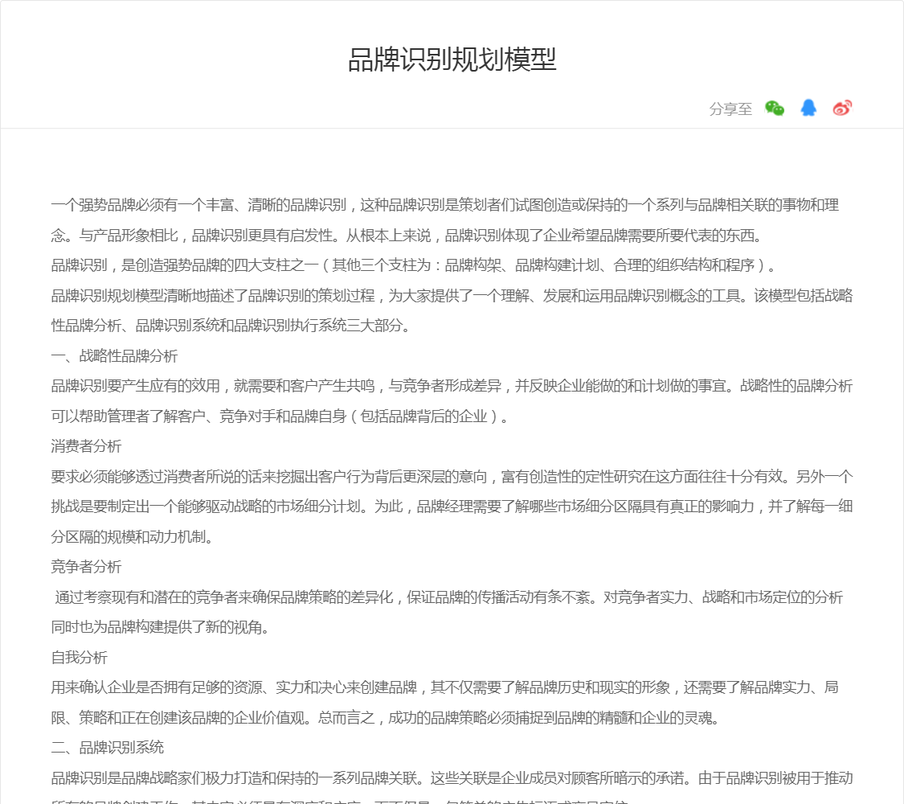Share the article to Sina Weibo
The height and width of the screenshot is (804, 904).
coord(842,109)
